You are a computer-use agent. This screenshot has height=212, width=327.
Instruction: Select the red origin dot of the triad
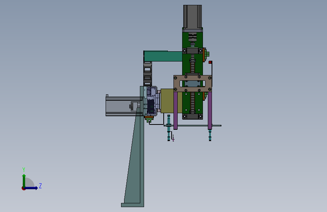23,188
